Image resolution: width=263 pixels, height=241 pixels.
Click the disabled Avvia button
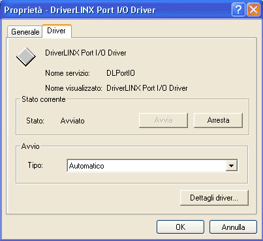pyautogui.click(x=163, y=120)
